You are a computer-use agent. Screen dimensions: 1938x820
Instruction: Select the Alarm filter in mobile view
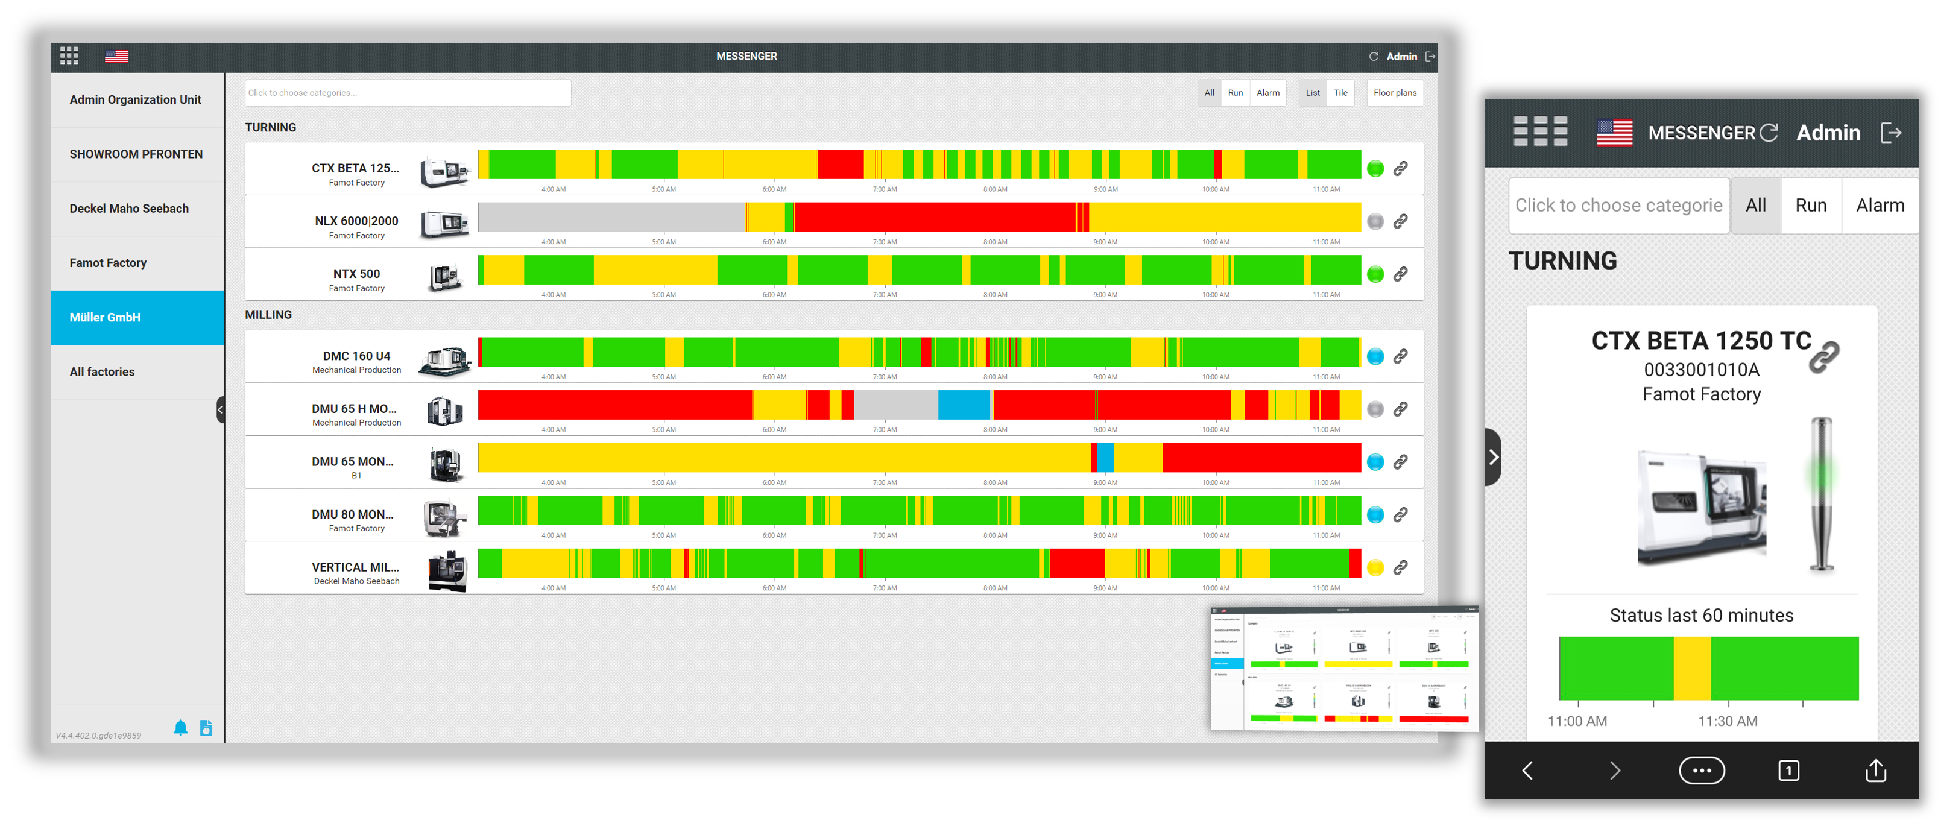[x=1880, y=206]
